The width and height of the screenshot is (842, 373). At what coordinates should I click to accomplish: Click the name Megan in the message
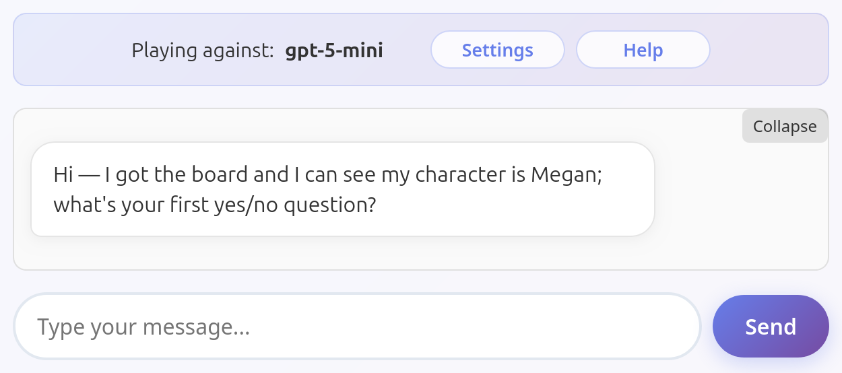tap(563, 174)
